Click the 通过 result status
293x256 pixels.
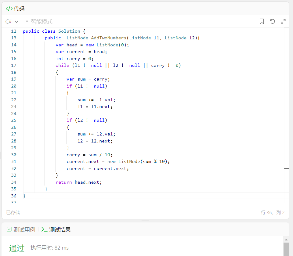coord(17,248)
